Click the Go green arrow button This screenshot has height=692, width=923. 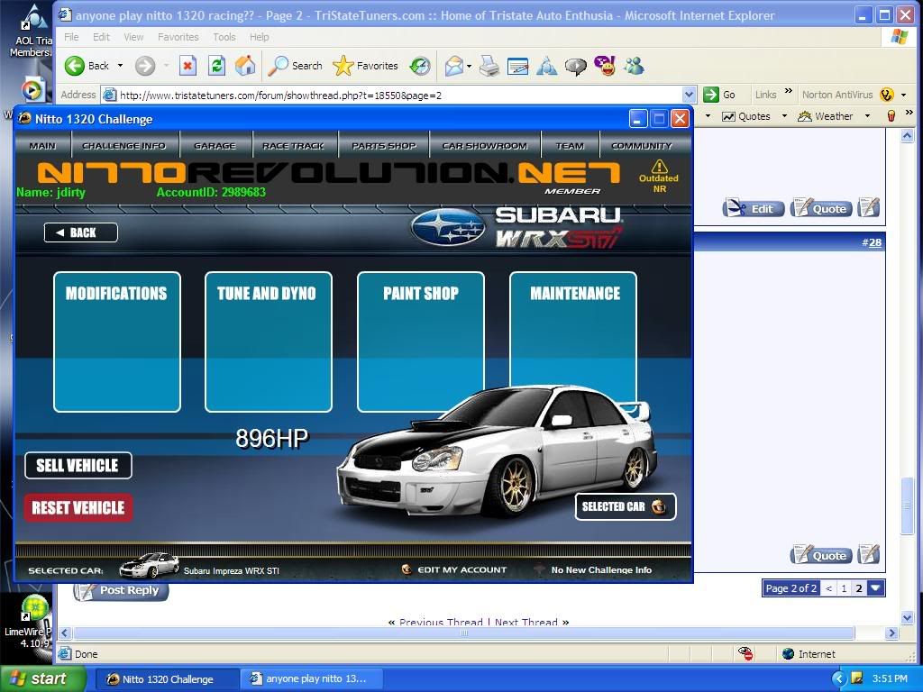pyautogui.click(x=719, y=94)
